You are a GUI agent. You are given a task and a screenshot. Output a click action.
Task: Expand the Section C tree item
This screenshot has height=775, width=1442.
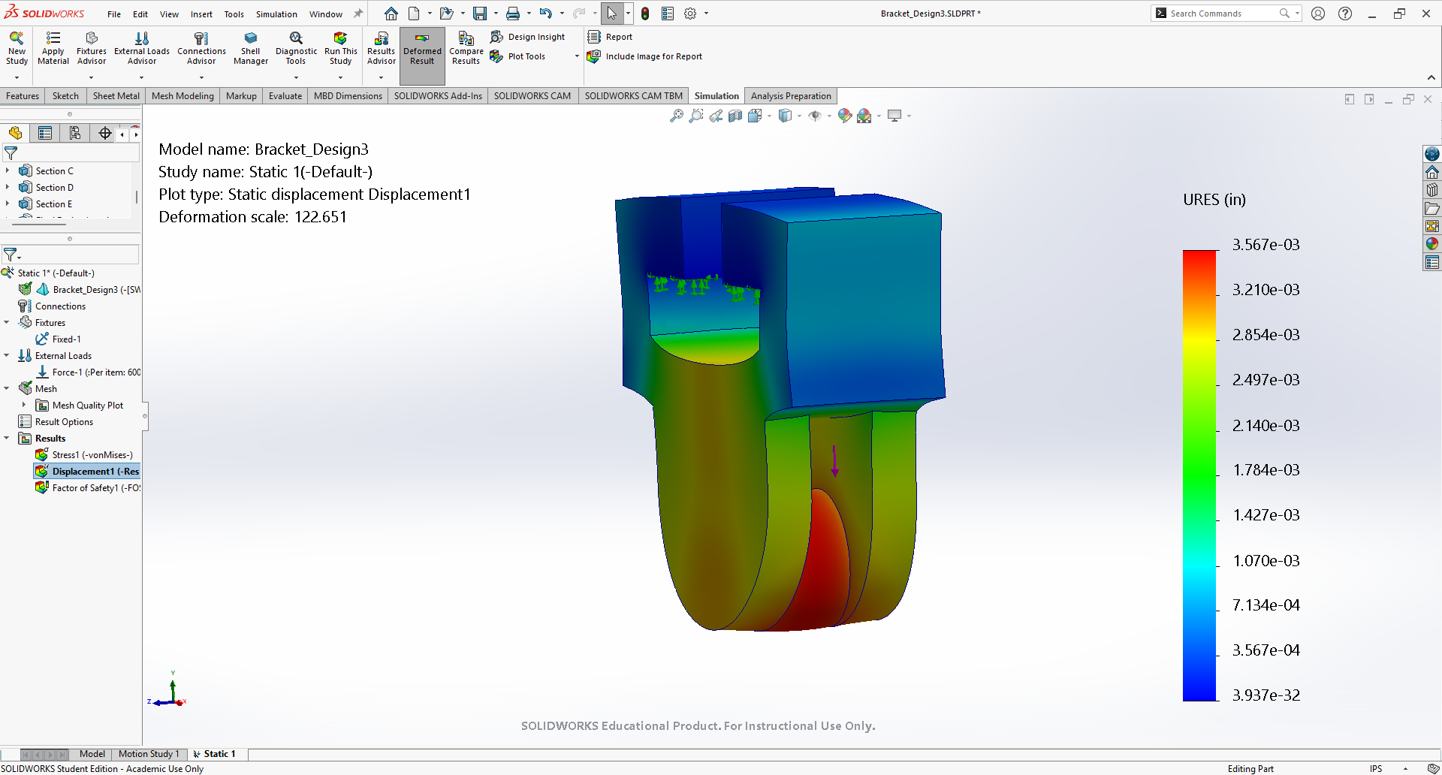tap(8, 171)
